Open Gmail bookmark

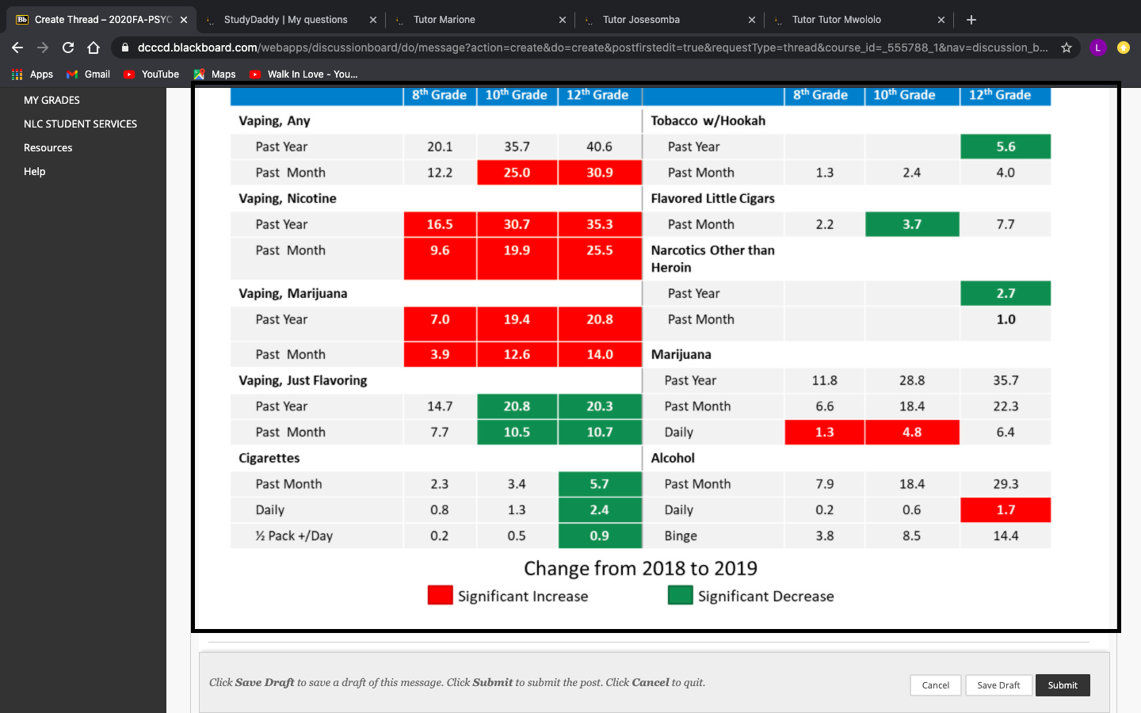click(88, 74)
